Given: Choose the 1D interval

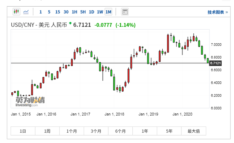Looking at the screenshot, I should (91, 12).
